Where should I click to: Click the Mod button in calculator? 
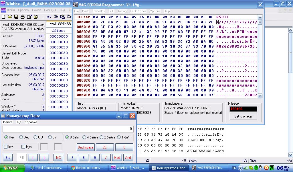click(x=117, y=158)
